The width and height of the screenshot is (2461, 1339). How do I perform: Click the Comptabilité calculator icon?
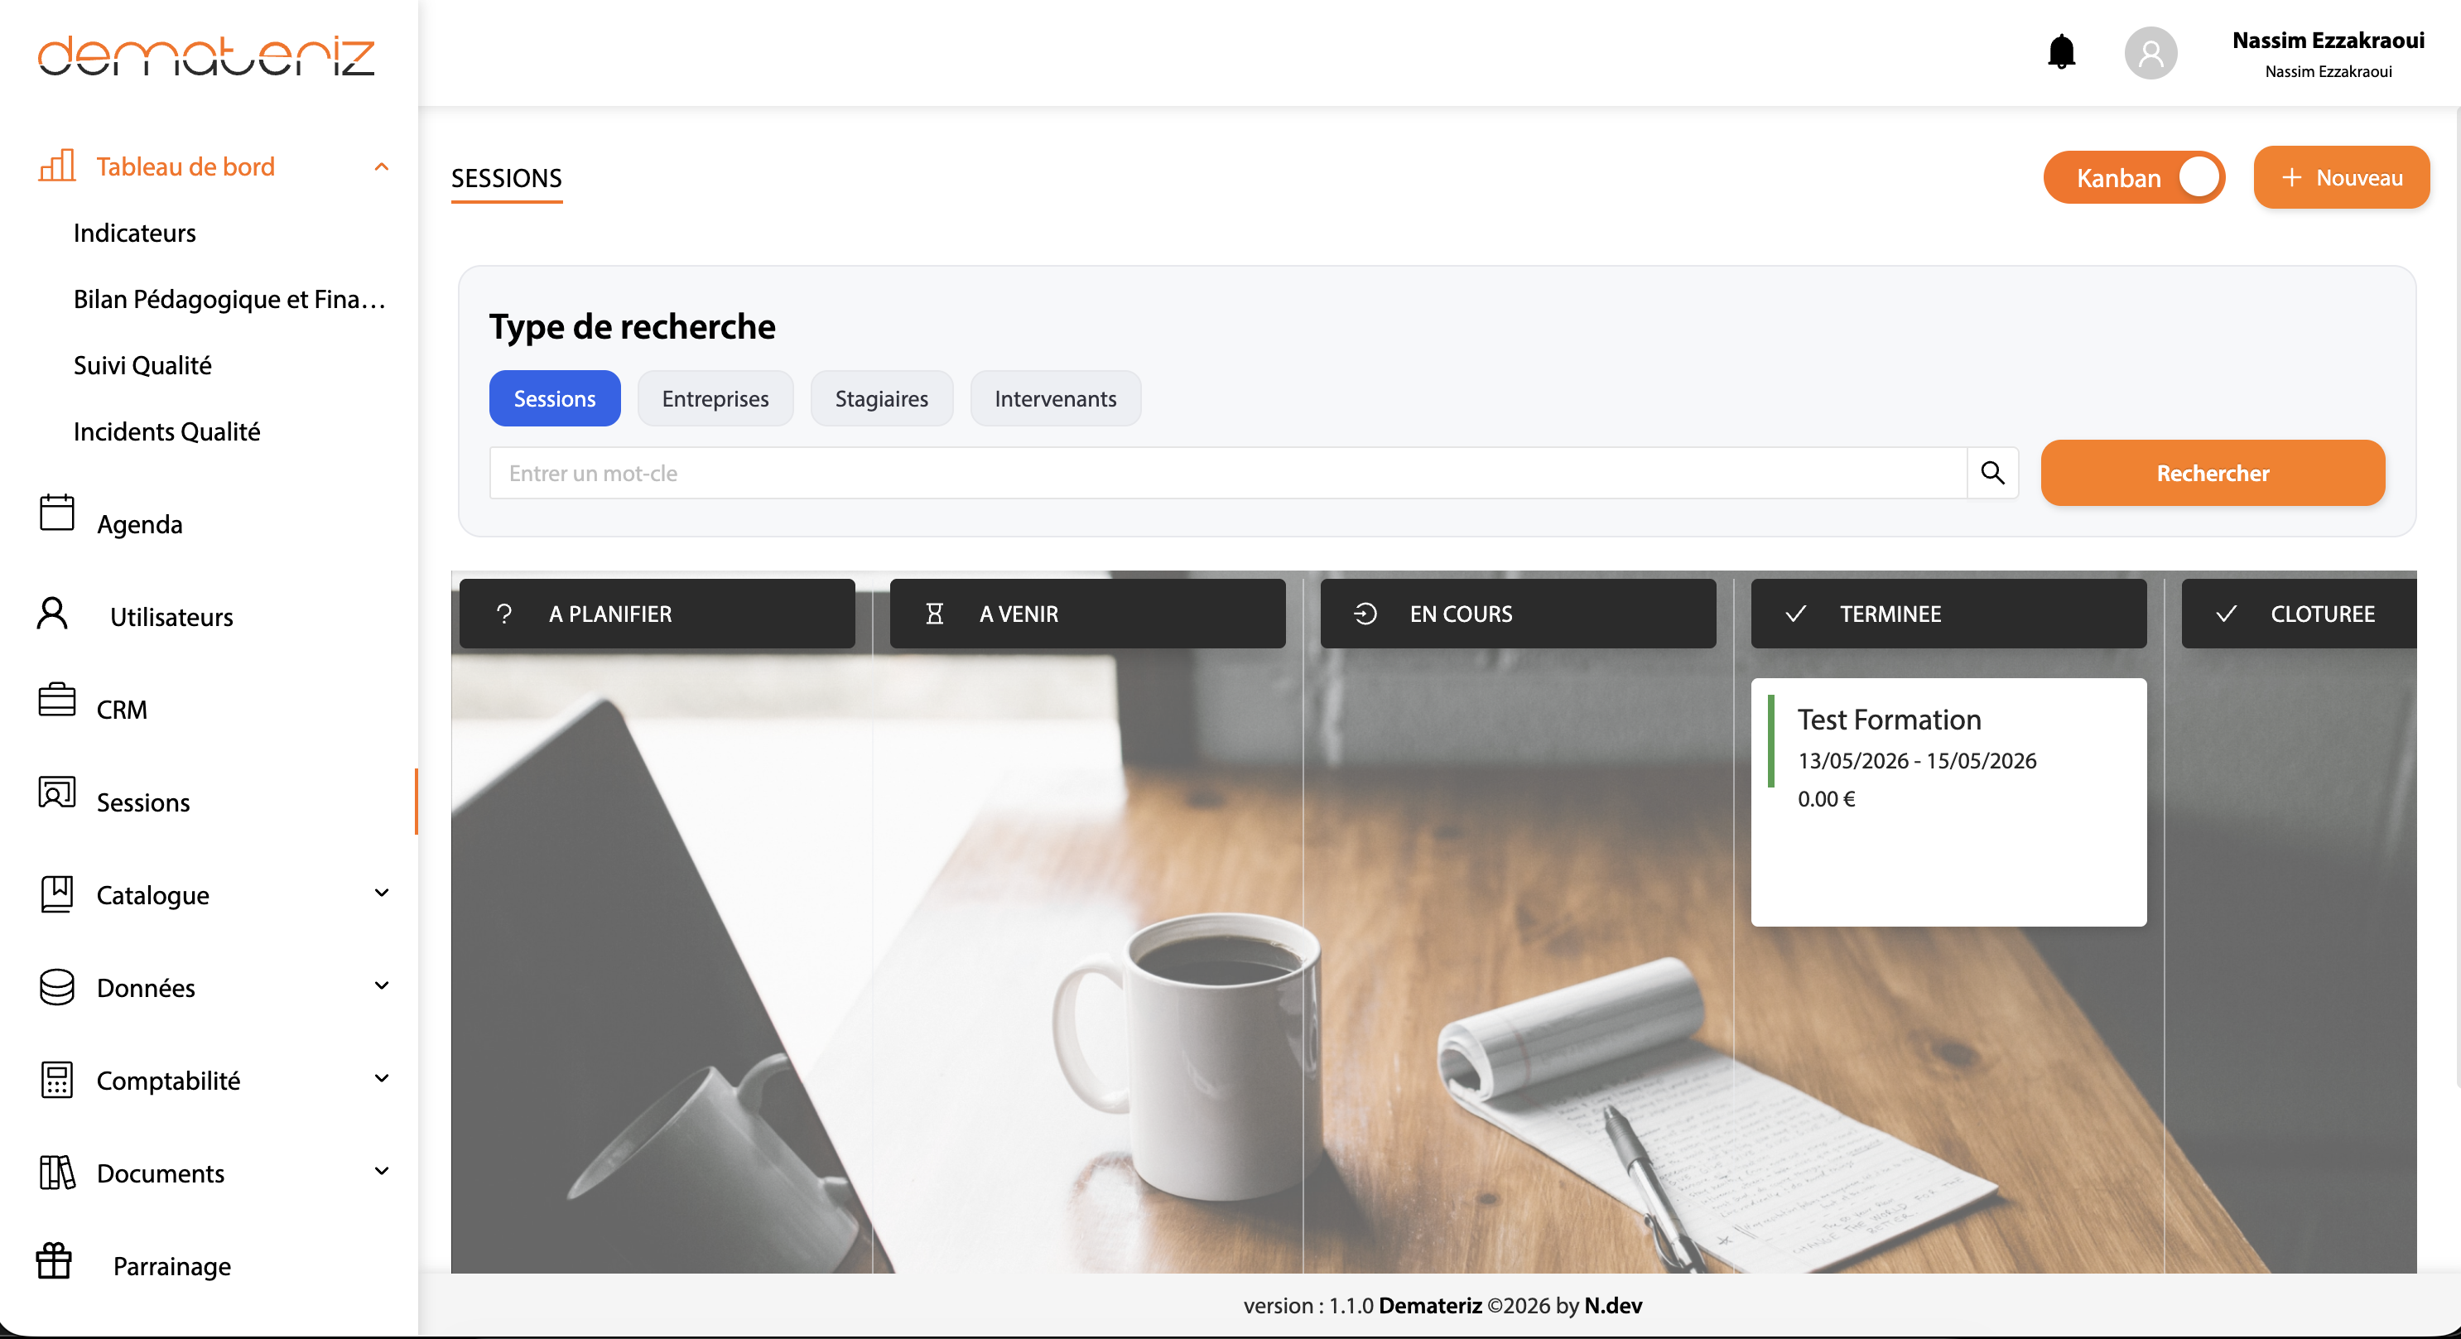coord(56,1079)
